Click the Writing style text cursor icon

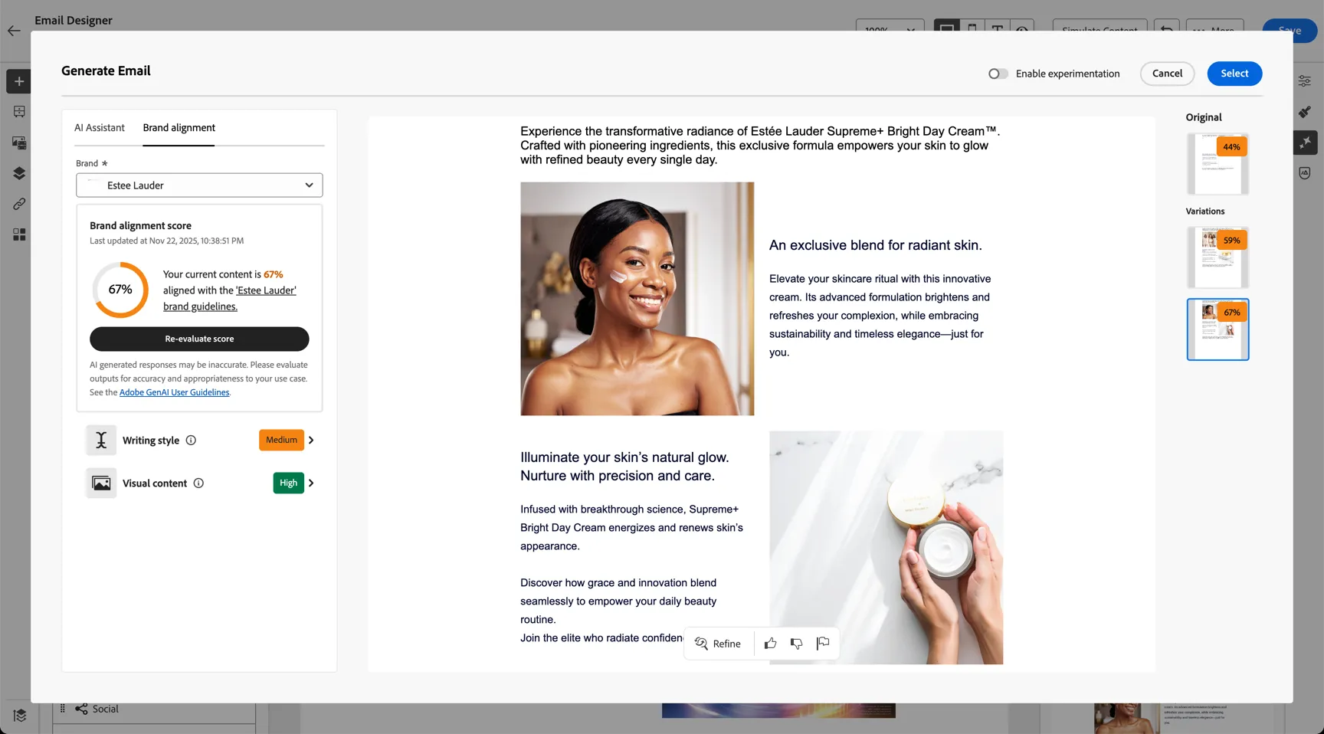pyautogui.click(x=101, y=440)
